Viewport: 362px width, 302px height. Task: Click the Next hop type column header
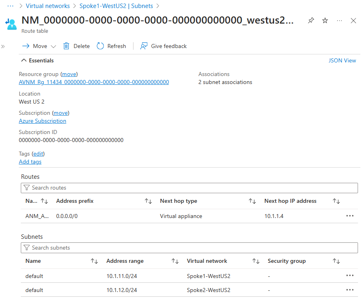pos(178,201)
